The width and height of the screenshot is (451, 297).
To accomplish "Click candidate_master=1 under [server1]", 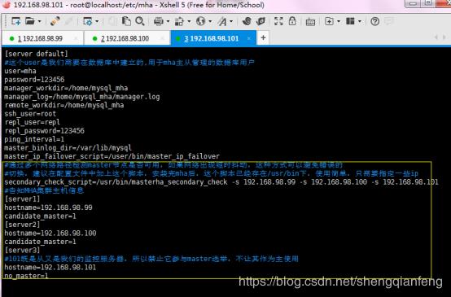I will pyautogui.click(x=40, y=216).
